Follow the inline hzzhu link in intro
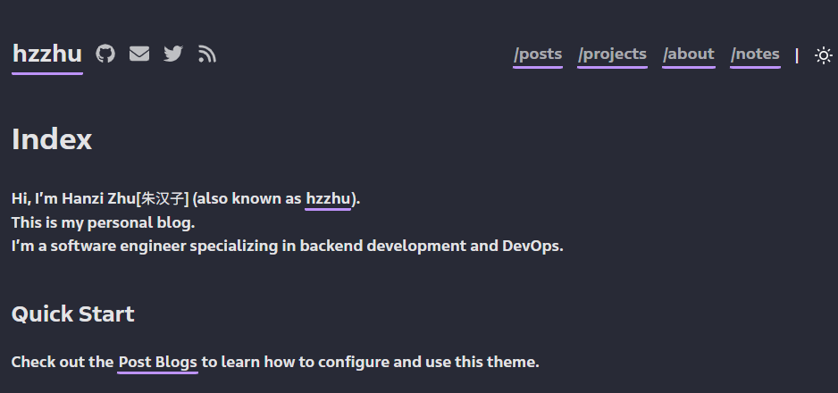838x393 pixels. coord(328,198)
